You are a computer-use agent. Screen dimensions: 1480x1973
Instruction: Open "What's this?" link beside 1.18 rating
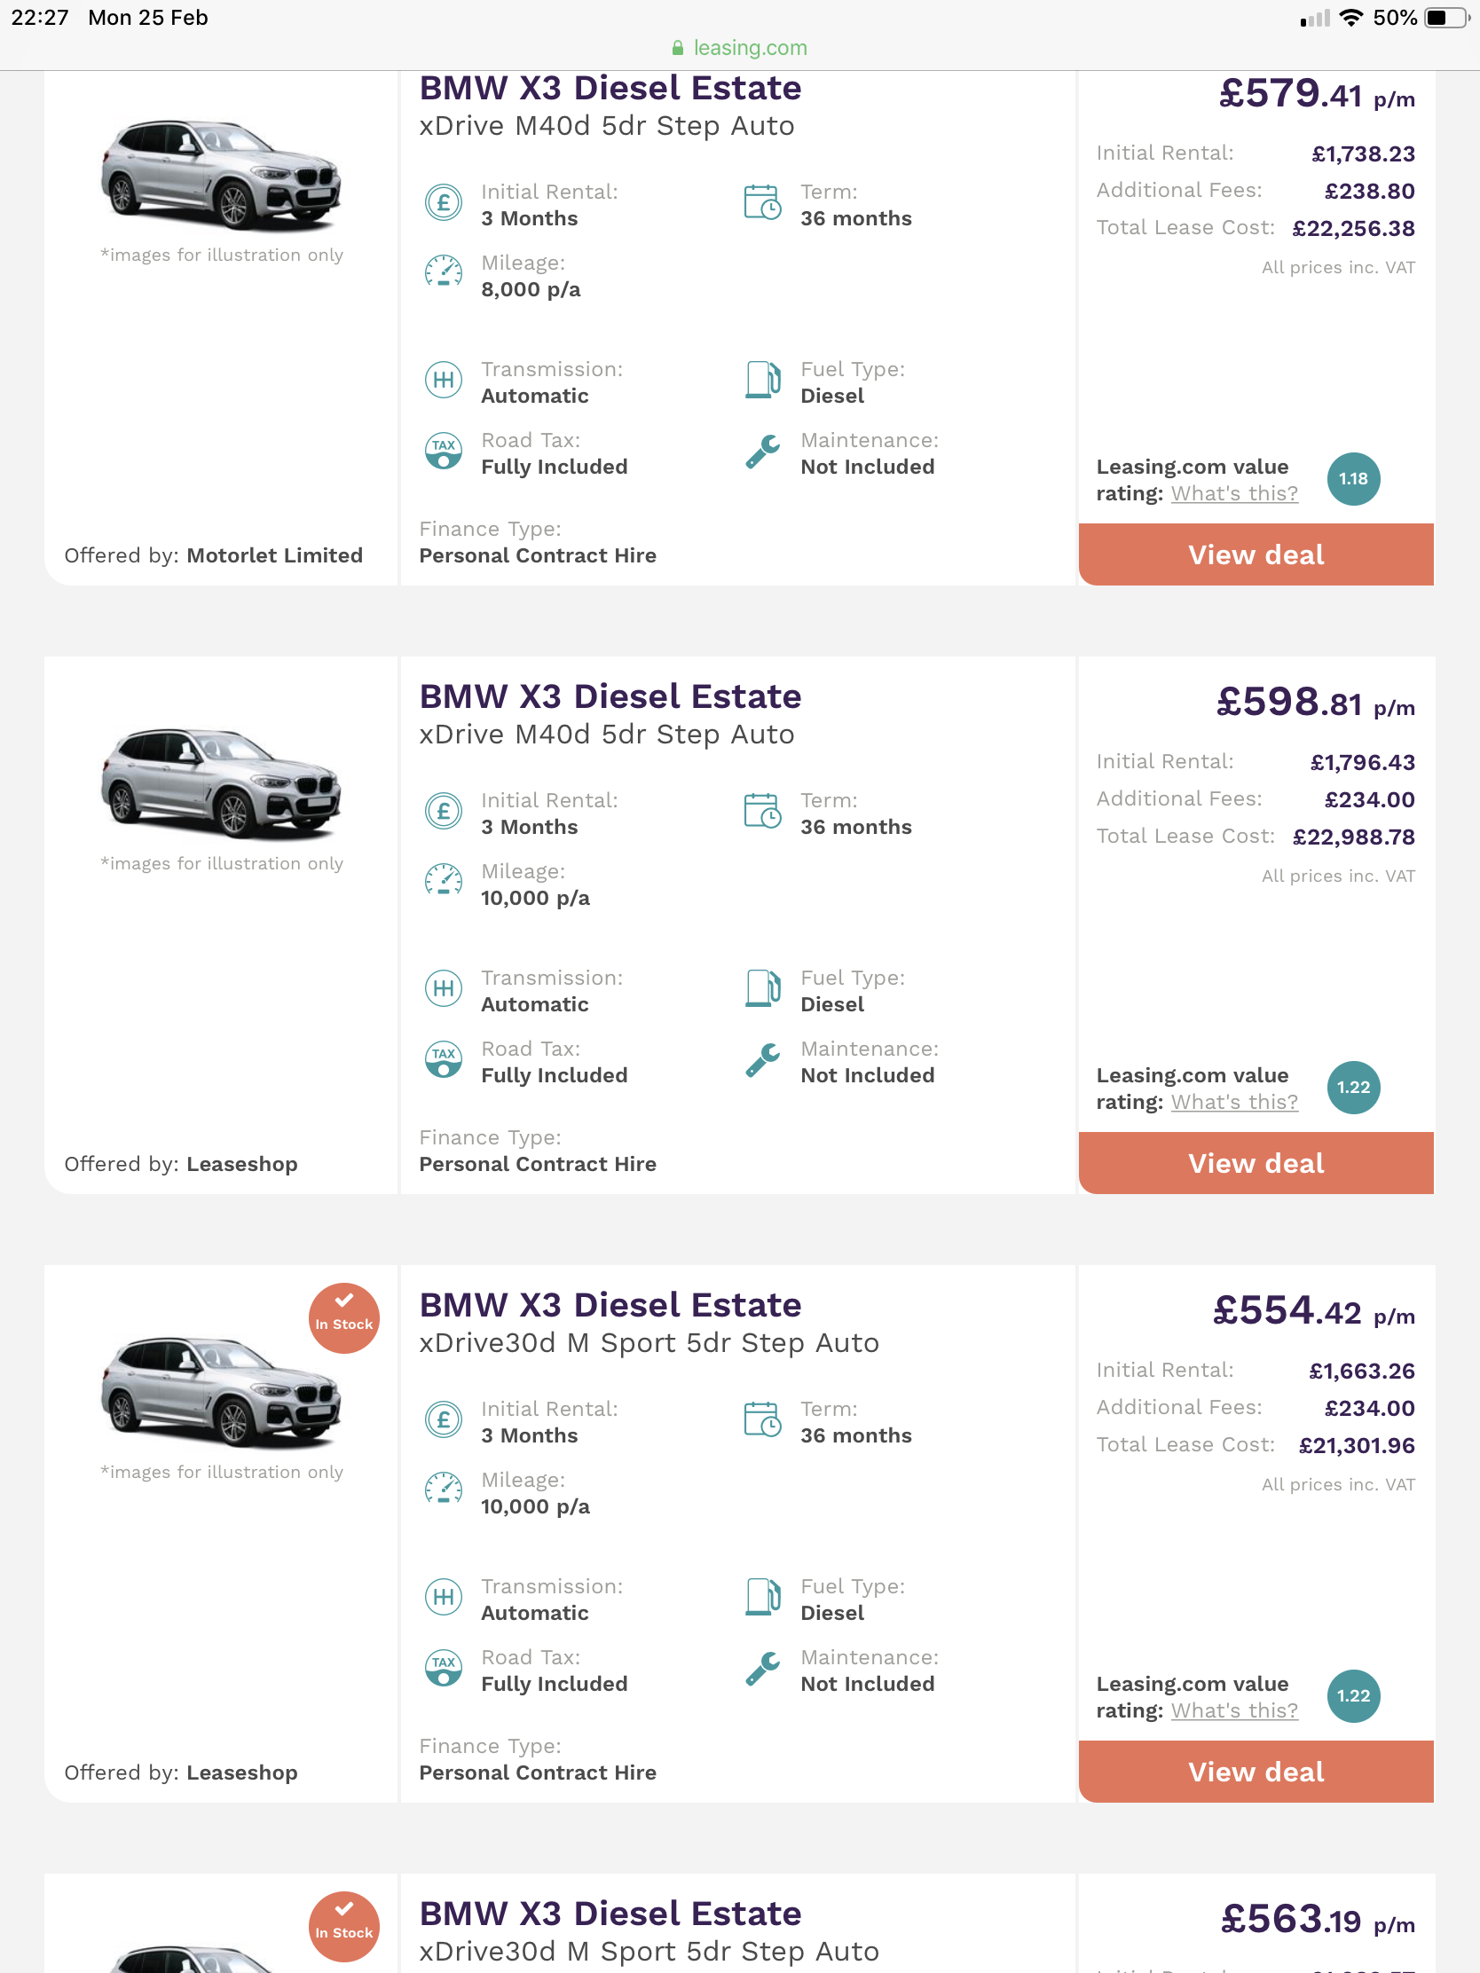(1234, 494)
